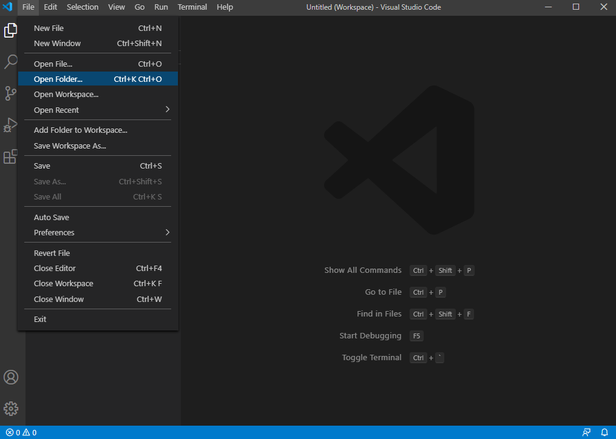Open the Run and Debug view icon

point(10,125)
